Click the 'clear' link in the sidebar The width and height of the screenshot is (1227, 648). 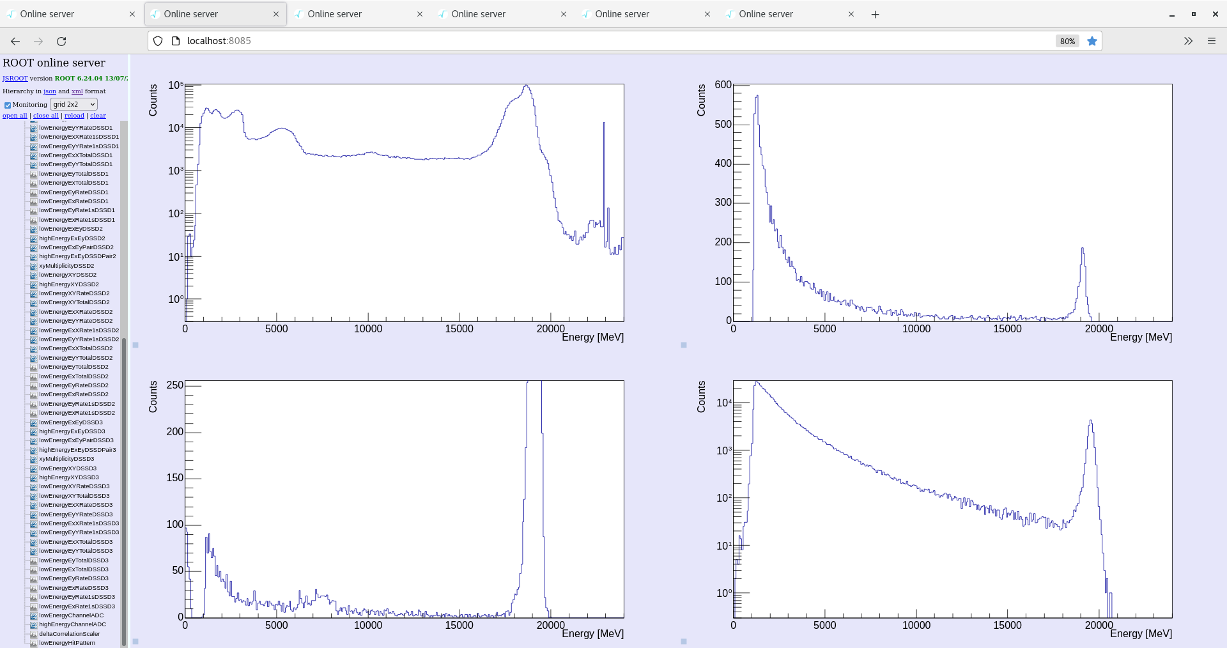pyautogui.click(x=98, y=116)
